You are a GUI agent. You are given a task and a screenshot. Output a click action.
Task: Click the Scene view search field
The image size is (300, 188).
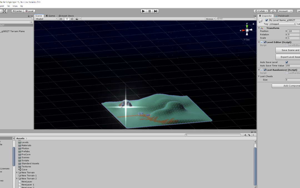tap(236, 19)
